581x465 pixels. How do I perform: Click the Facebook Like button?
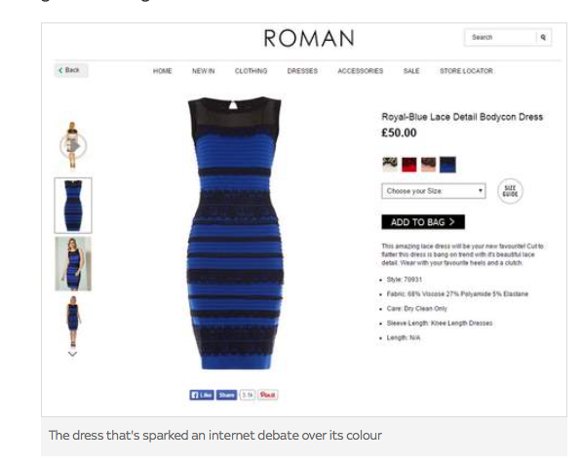point(202,395)
